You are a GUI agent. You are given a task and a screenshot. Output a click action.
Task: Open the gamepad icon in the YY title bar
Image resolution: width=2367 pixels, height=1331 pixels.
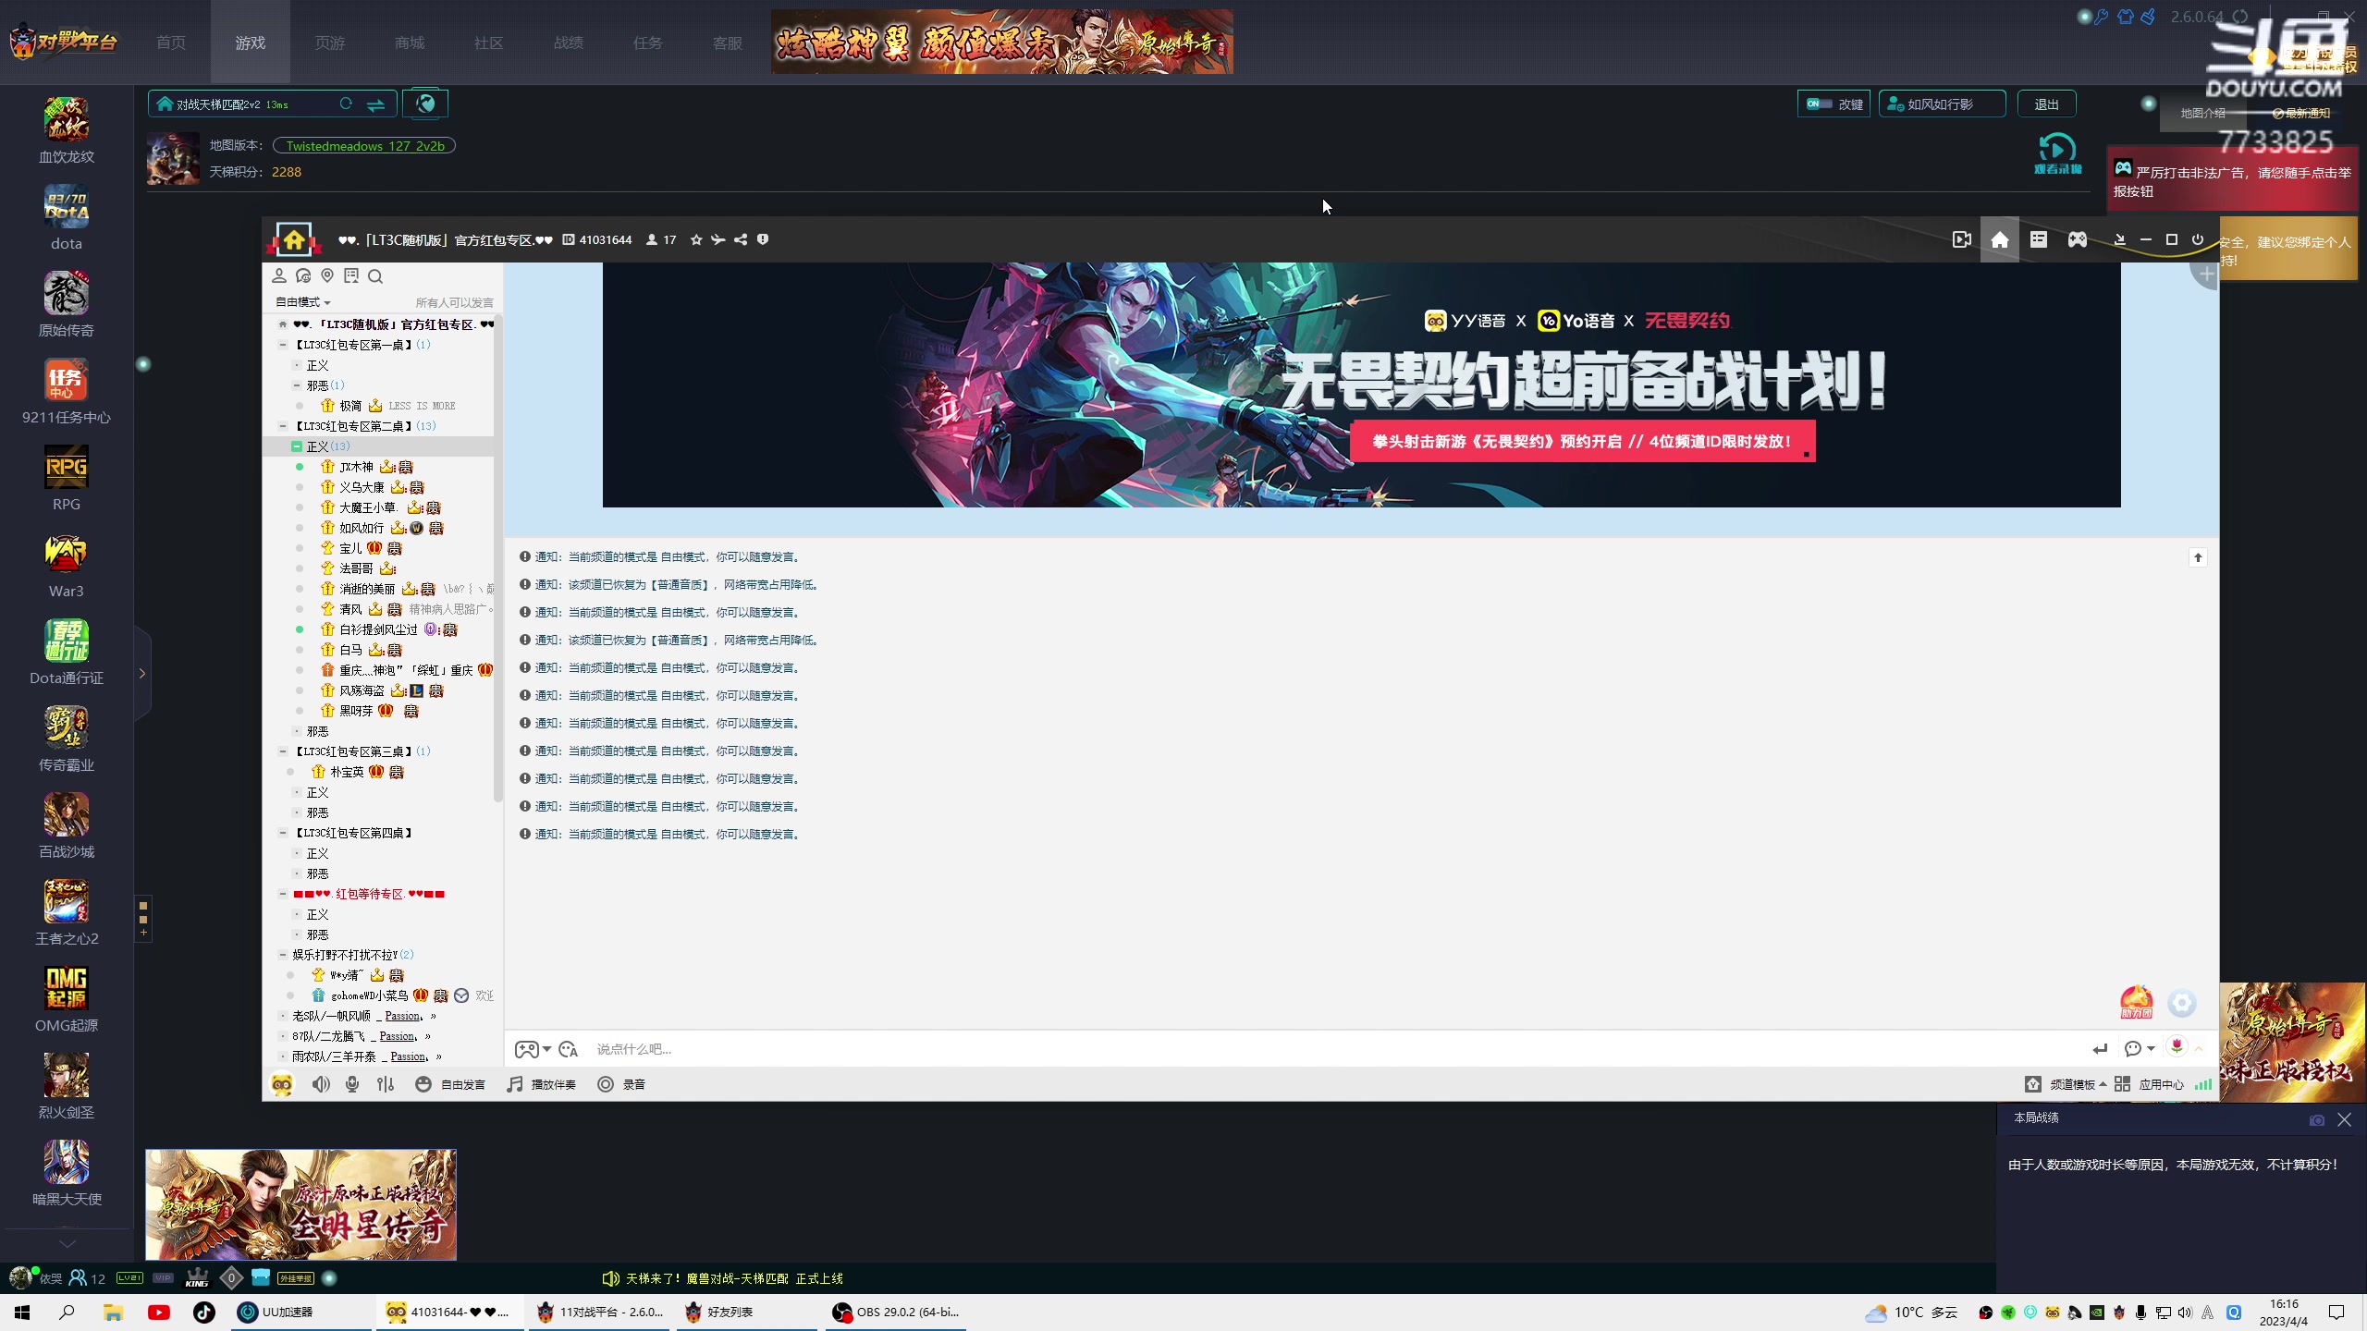click(2077, 239)
